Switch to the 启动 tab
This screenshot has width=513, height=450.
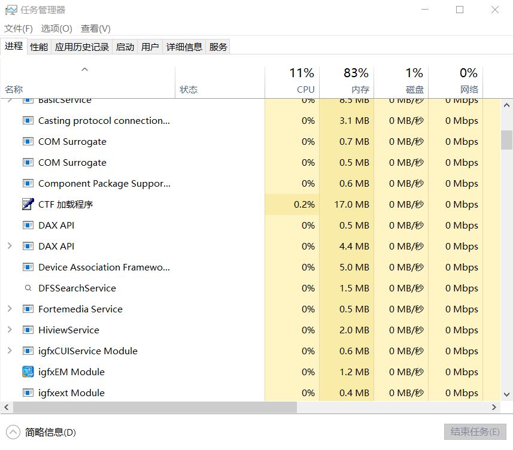click(125, 47)
